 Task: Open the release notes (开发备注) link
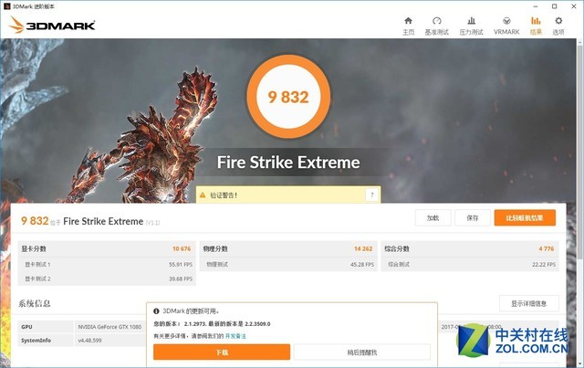[235, 336]
